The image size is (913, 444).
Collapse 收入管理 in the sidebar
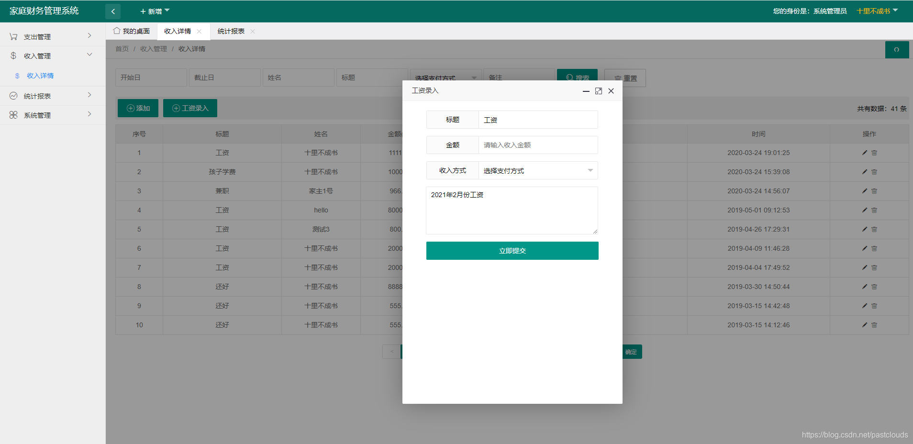point(53,55)
